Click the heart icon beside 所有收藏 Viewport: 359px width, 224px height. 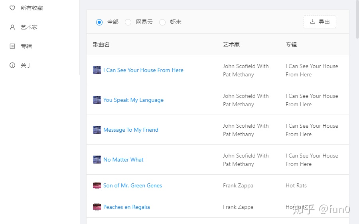(x=12, y=8)
